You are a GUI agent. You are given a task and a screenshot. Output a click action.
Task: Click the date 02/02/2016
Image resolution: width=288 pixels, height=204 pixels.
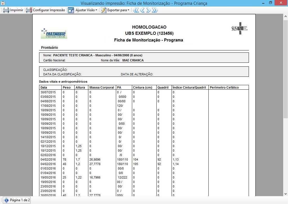coord(48,155)
